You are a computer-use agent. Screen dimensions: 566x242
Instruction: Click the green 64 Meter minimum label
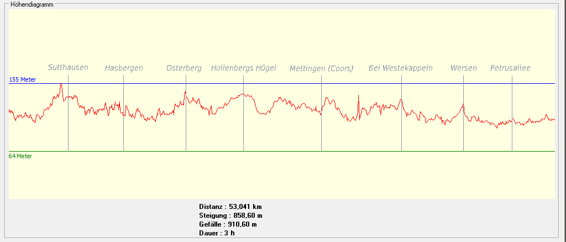(x=20, y=157)
